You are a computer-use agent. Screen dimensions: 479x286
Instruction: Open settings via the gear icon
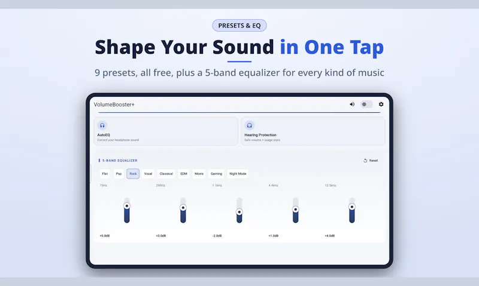click(x=381, y=104)
